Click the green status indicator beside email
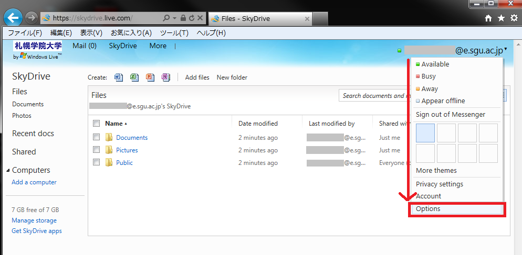The image size is (522, 255). coord(400,51)
